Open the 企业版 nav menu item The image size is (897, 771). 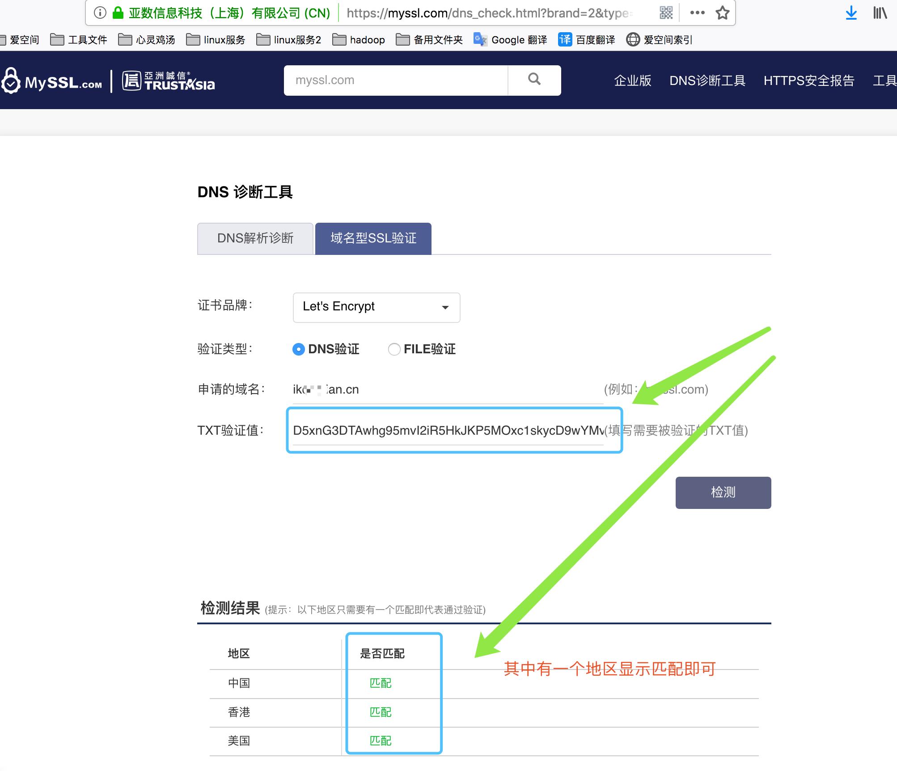pos(632,80)
